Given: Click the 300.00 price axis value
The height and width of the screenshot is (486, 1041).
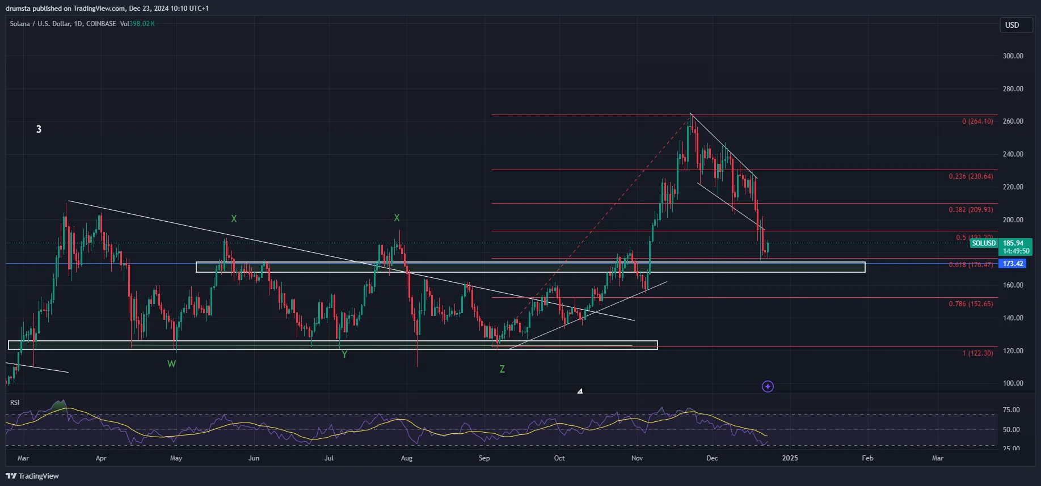Looking at the screenshot, I should click(x=1013, y=56).
